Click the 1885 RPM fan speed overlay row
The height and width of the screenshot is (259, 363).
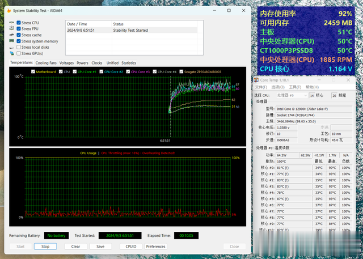(306, 60)
